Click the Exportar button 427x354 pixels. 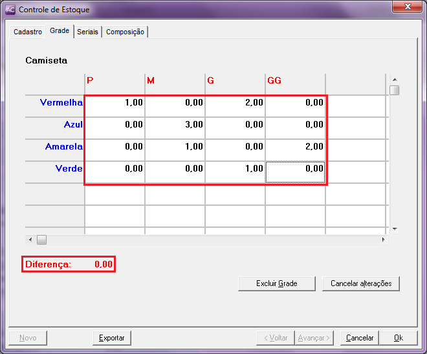[112, 338]
